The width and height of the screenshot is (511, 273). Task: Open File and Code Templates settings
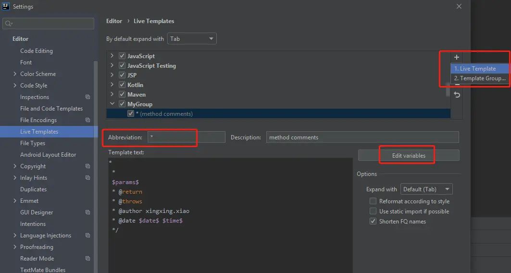[x=51, y=109]
